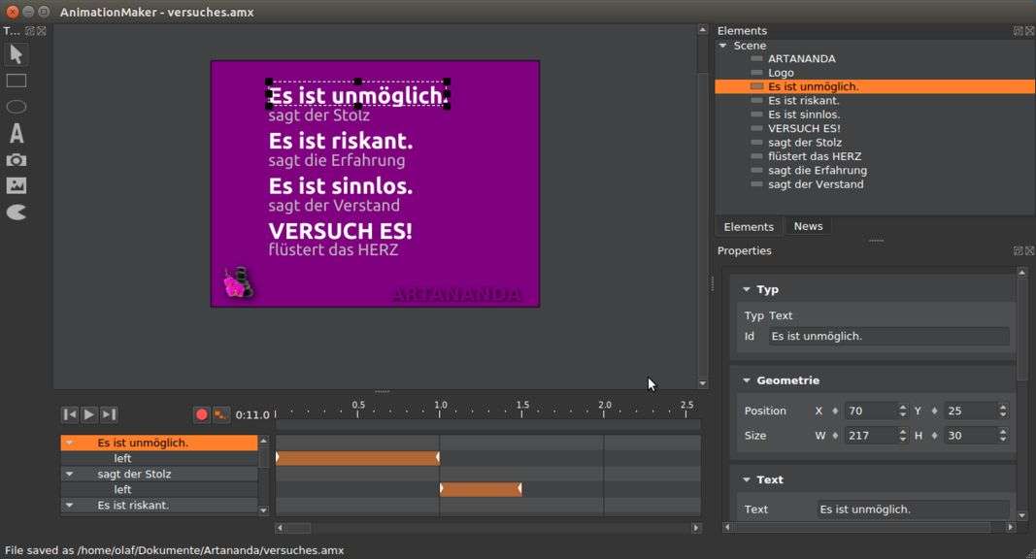The height and width of the screenshot is (559, 1036).
Task: Collapse the 'sagt der Stolz' timeline row
Action: [69, 475]
